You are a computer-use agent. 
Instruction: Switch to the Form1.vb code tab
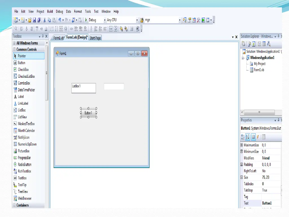pyautogui.click(x=59, y=38)
